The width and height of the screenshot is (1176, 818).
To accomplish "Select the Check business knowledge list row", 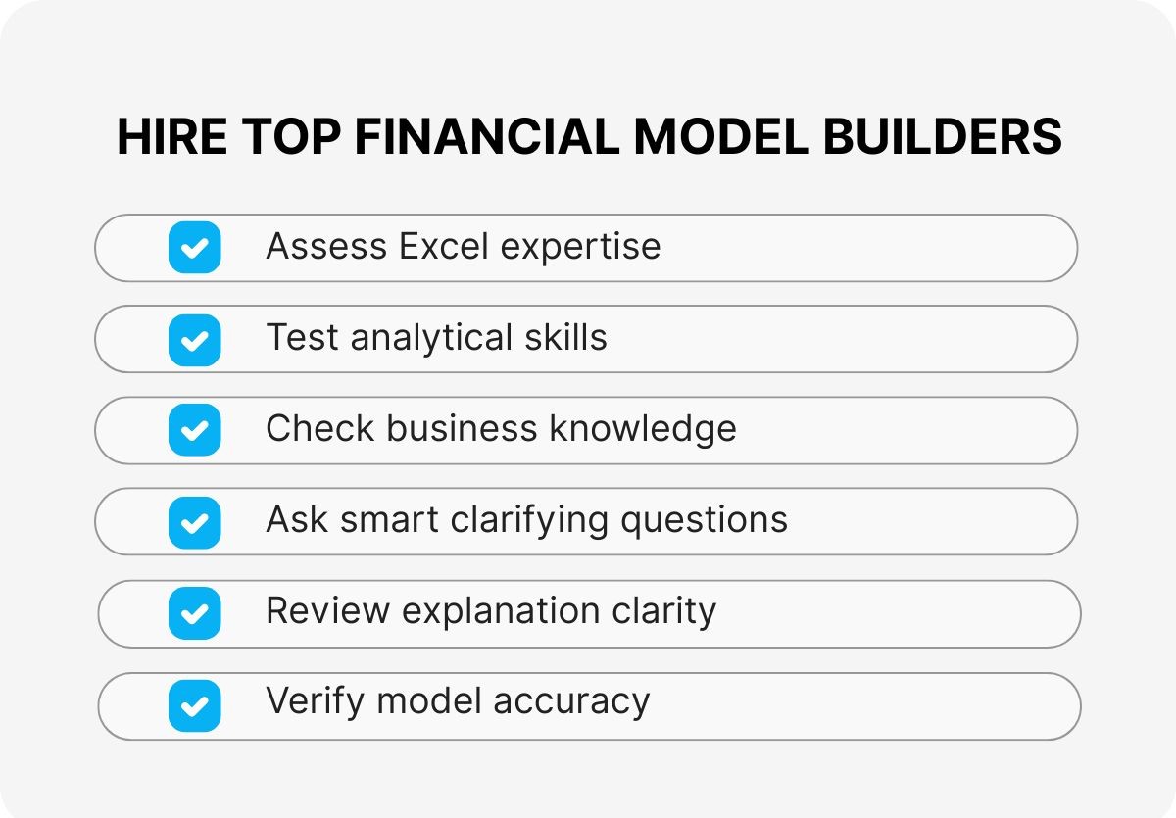I will coord(882,430).
